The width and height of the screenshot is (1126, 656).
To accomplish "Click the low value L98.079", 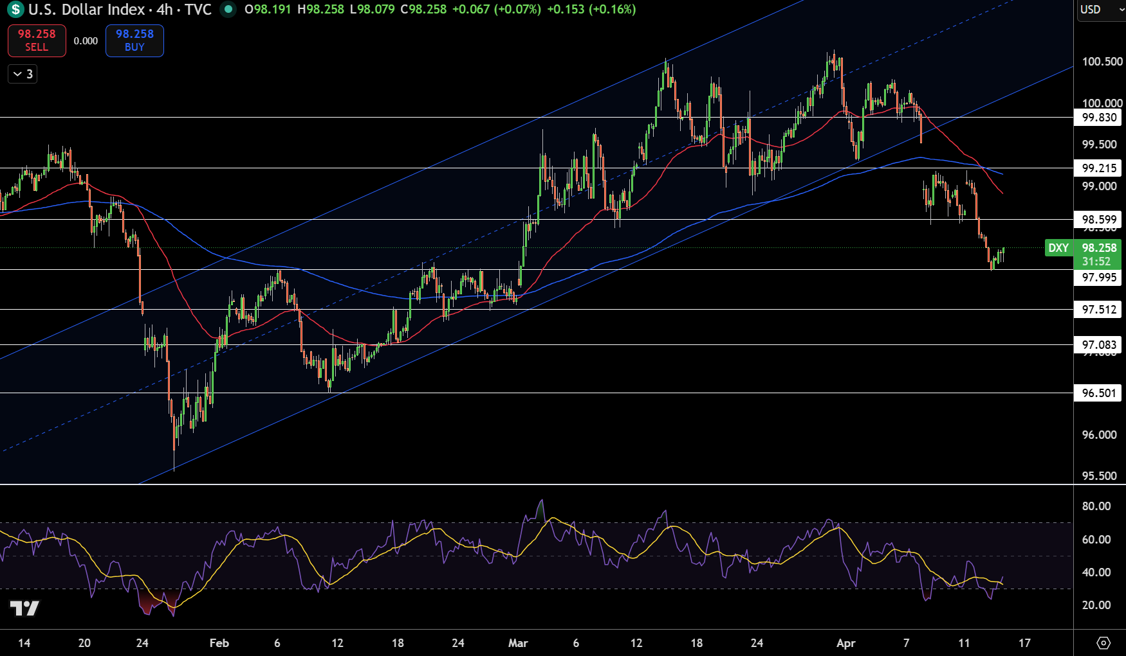I will point(372,10).
